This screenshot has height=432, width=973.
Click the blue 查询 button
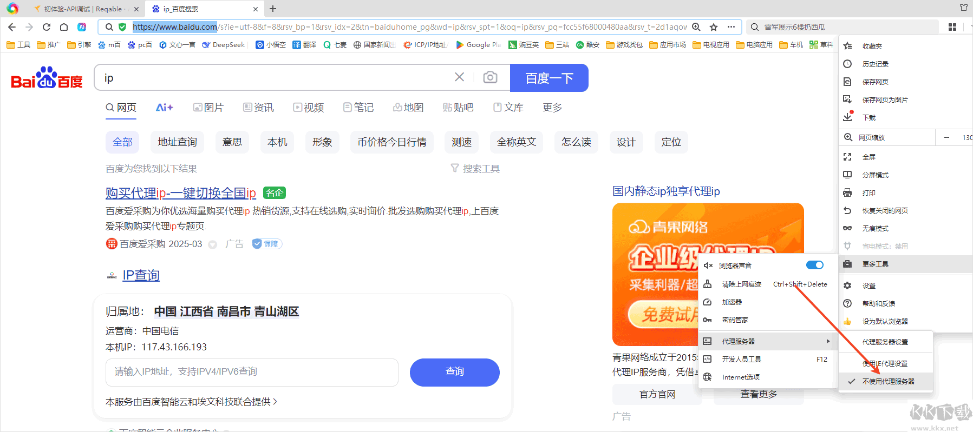point(454,372)
